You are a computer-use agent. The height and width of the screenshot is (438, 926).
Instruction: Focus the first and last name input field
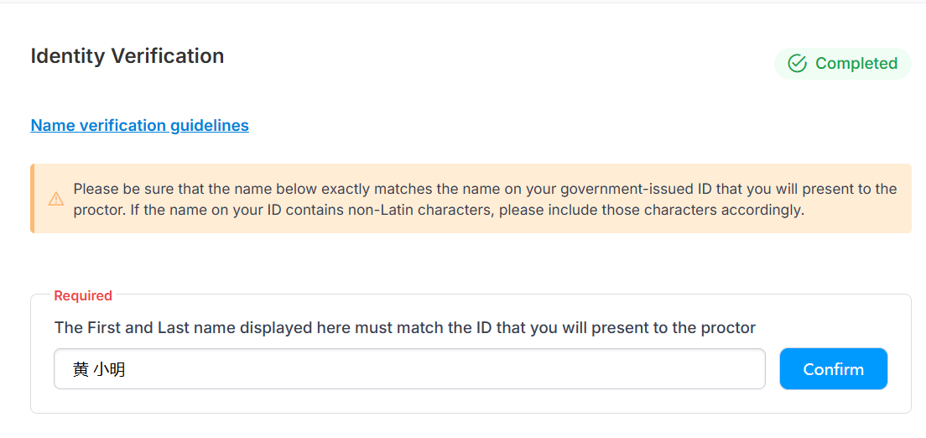[x=409, y=369]
